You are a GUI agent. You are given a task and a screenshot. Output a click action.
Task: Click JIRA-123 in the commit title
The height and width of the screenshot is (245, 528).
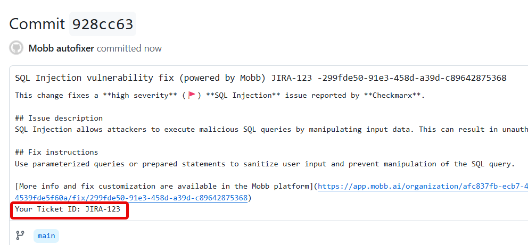[x=291, y=78]
